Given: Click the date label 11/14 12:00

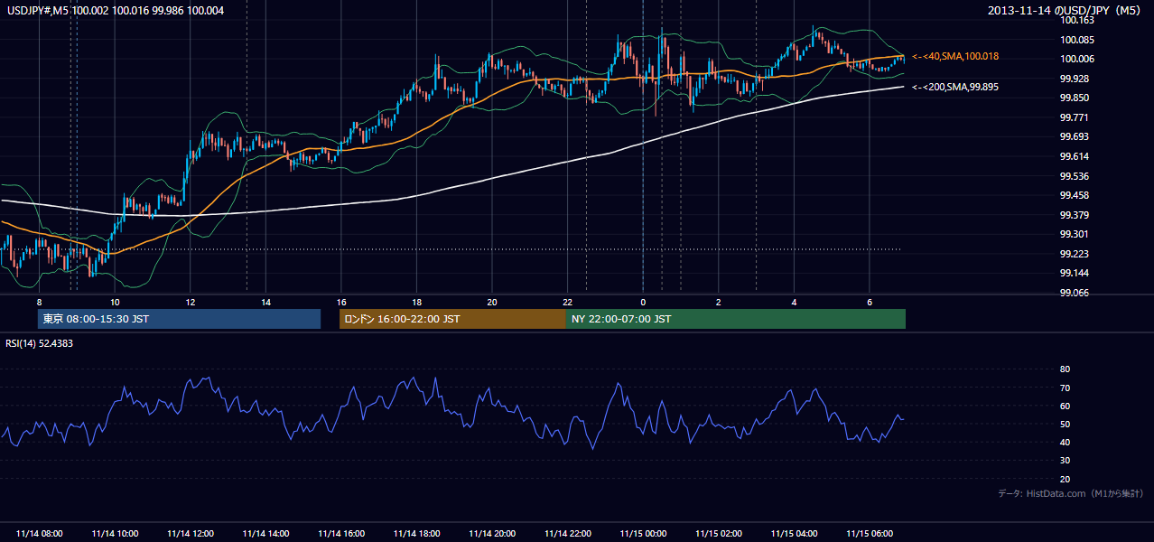Looking at the screenshot, I should (191, 534).
